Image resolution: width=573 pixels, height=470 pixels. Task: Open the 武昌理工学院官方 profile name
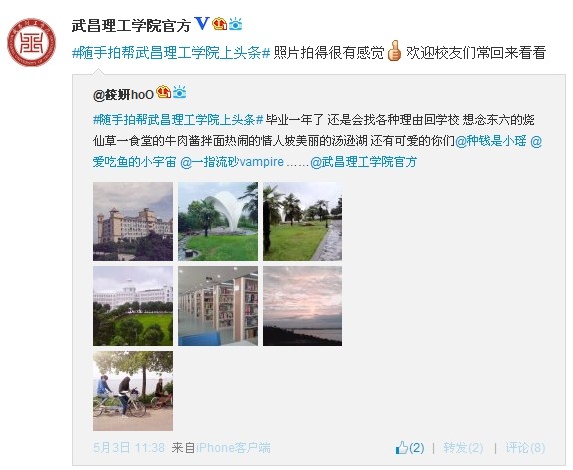click(131, 26)
